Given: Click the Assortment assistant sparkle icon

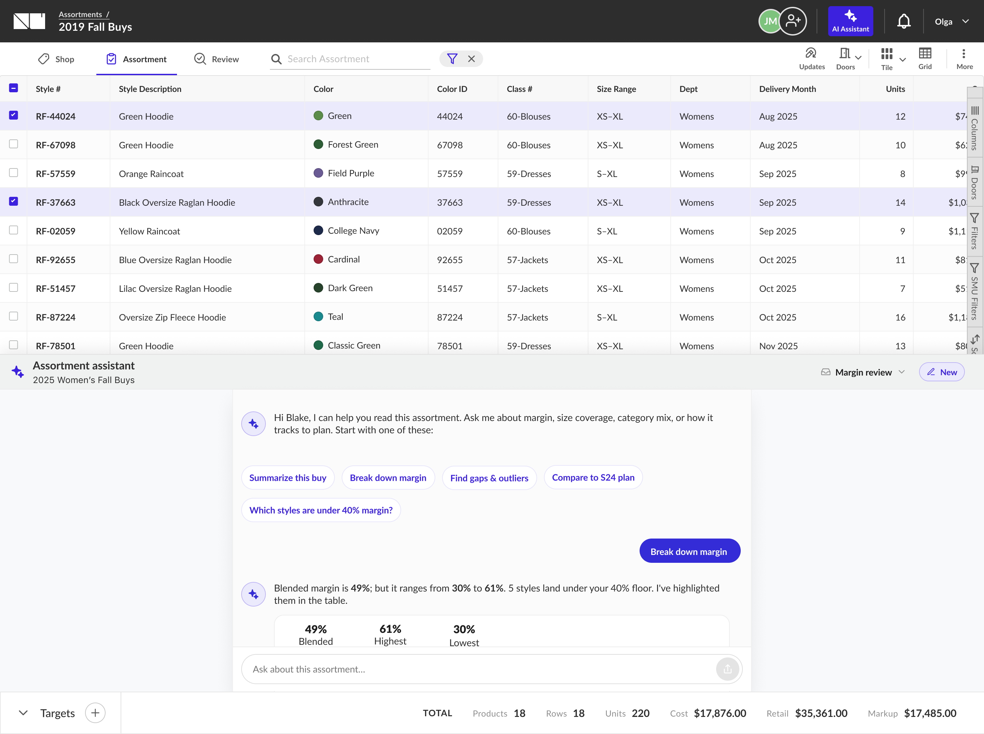Looking at the screenshot, I should pos(18,372).
